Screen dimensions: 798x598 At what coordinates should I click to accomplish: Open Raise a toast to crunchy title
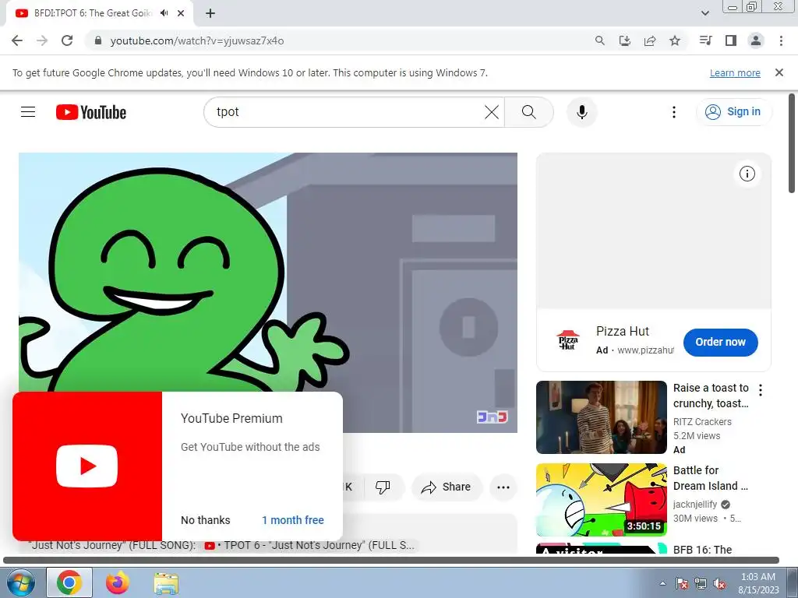[x=711, y=396]
